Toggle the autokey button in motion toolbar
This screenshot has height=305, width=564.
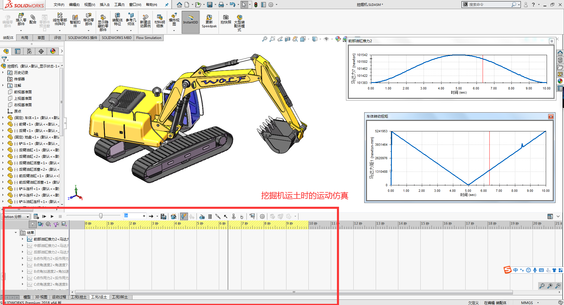(x=184, y=216)
